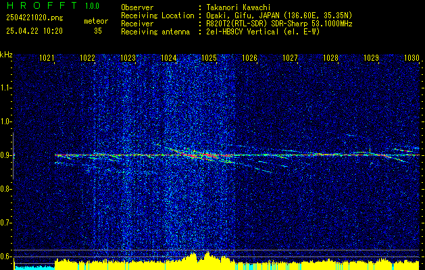425x270 pixels.
Task: Click the meteor count 35
Action: pyautogui.click(x=98, y=31)
